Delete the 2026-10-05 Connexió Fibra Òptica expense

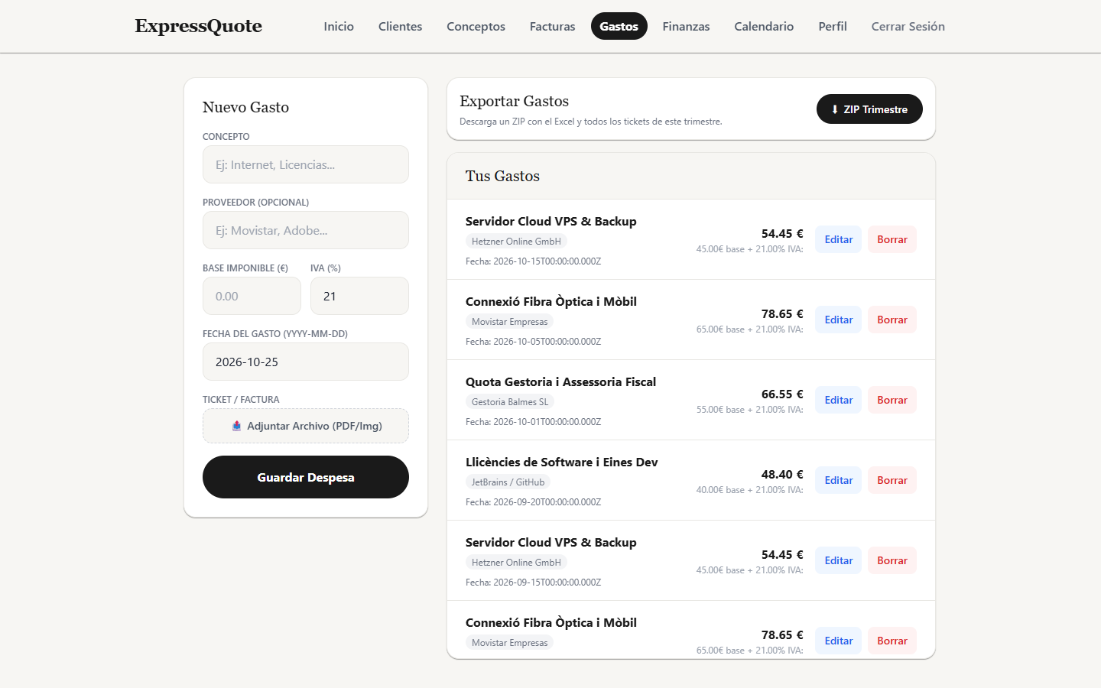[892, 320]
